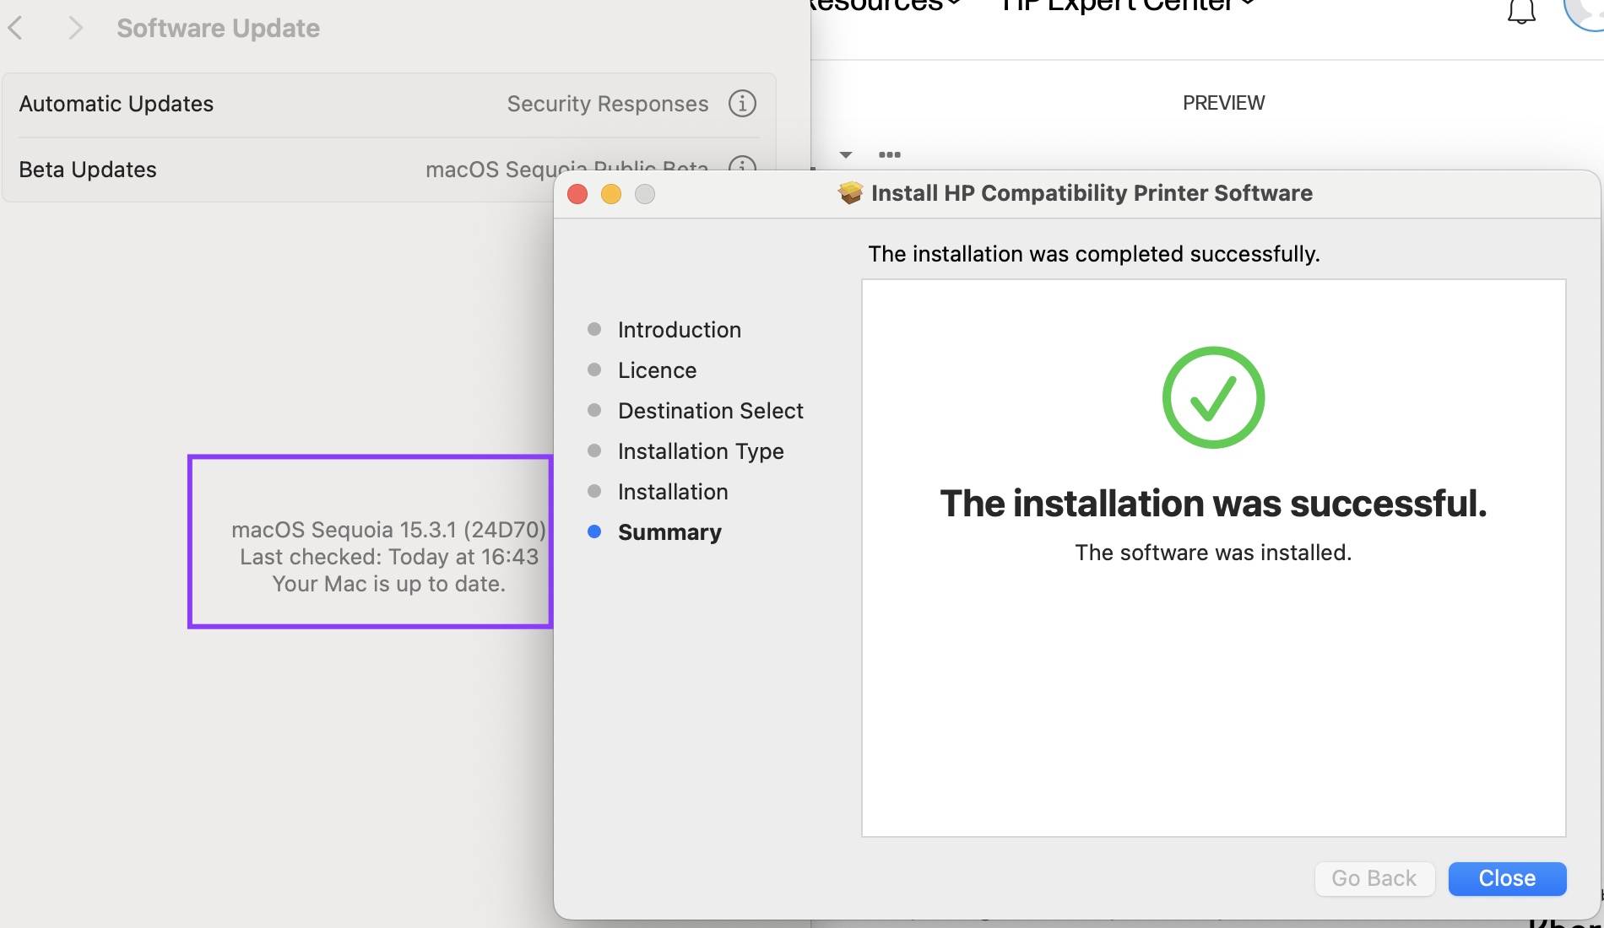Go back in Software Update settings
Screen dimensions: 1604x928
(15, 28)
